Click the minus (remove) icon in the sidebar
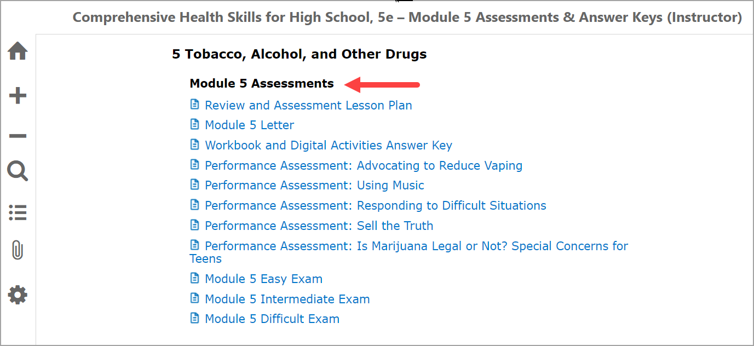The height and width of the screenshot is (346, 754). [18, 135]
